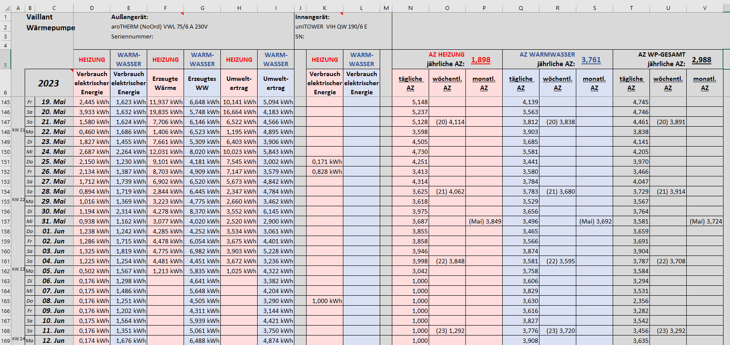This screenshot has height=345, width=730.
Task: Click the Erzeugte Wärme header cell
Action: (165, 83)
